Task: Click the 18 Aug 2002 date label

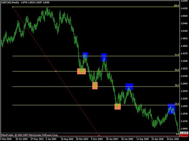Action: click(67, 139)
